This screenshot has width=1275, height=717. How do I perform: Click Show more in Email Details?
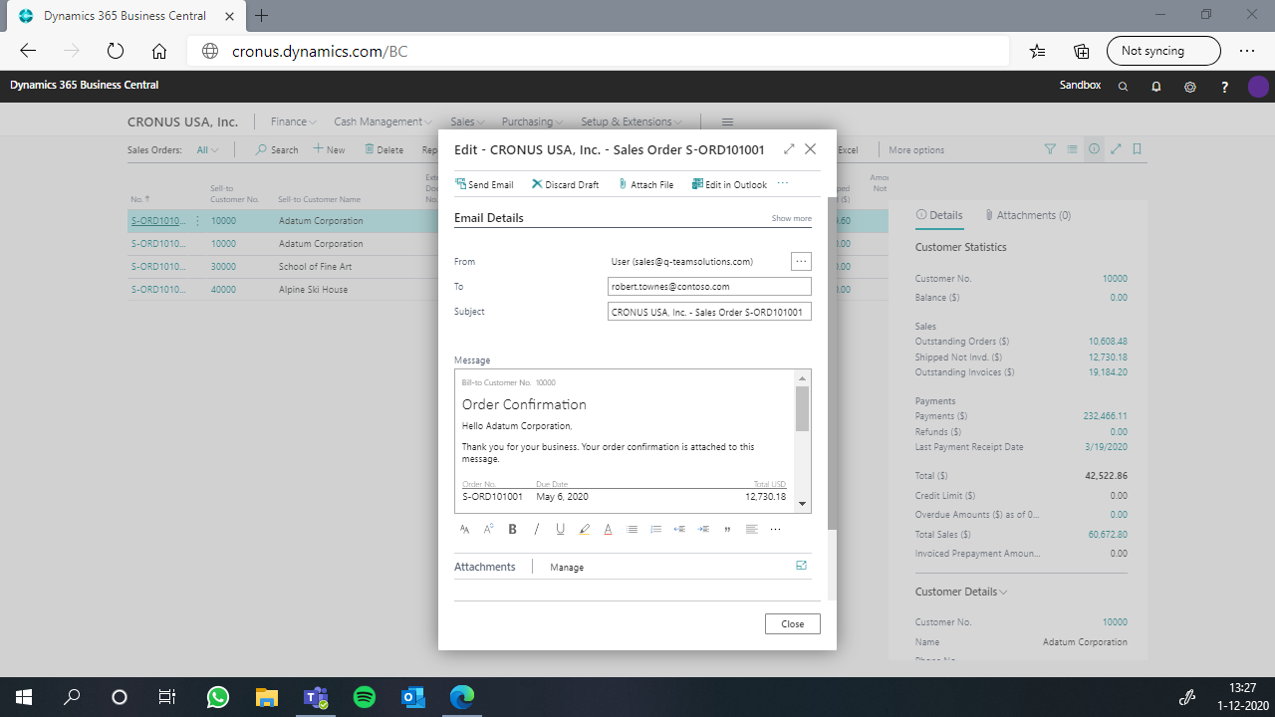coord(791,218)
